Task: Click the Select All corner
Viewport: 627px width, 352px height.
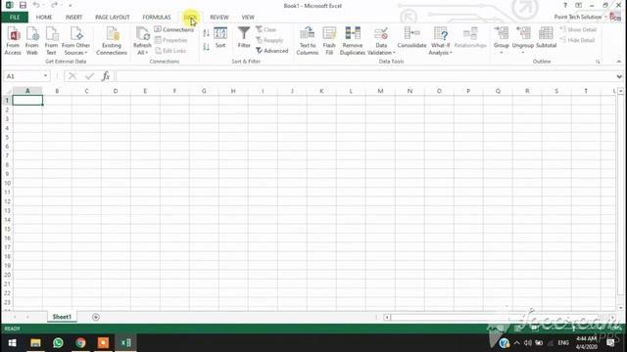Action: coord(7,91)
